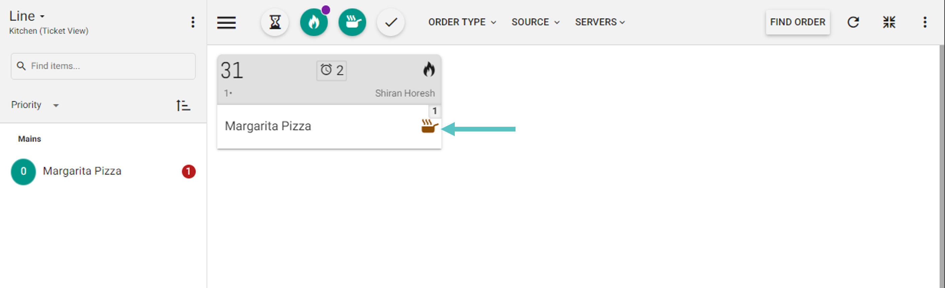945x288 pixels.
Task: Open the ORDER TYPE dropdown
Action: pyautogui.click(x=462, y=22)
